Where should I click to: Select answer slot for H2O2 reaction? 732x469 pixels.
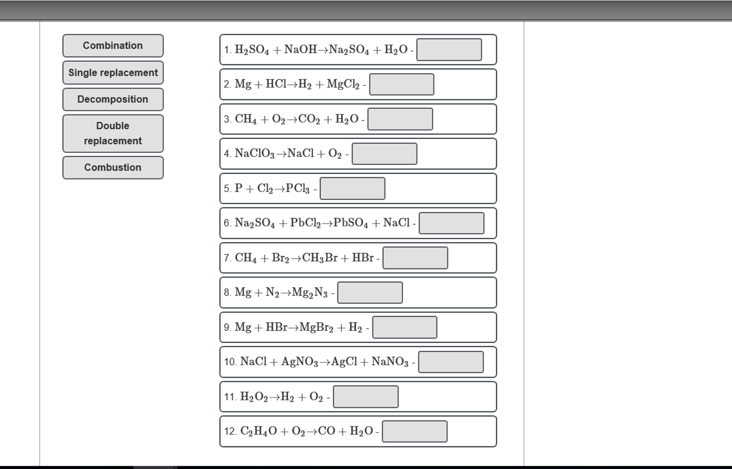pos(365,396)
